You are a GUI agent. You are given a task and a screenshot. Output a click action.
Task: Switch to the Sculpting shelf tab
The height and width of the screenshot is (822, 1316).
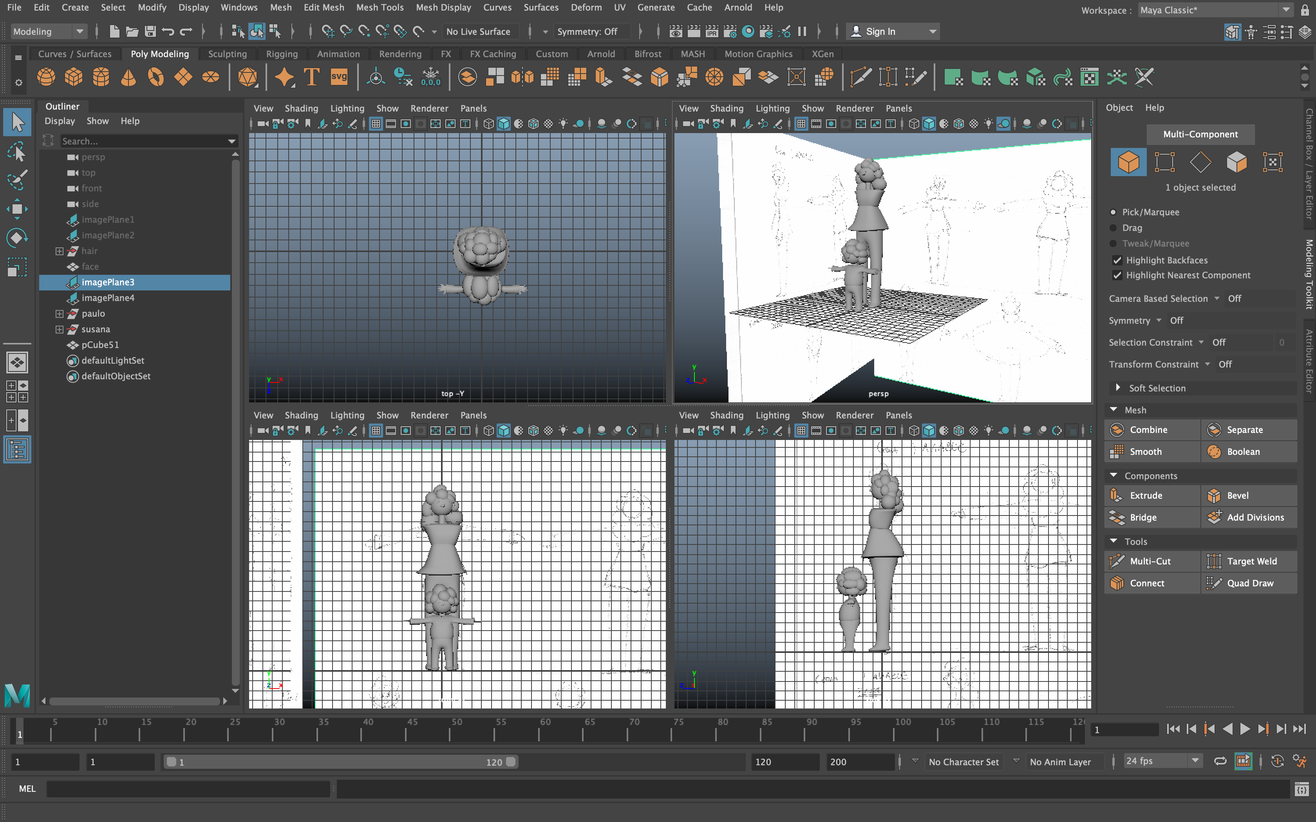coord(227,54)
